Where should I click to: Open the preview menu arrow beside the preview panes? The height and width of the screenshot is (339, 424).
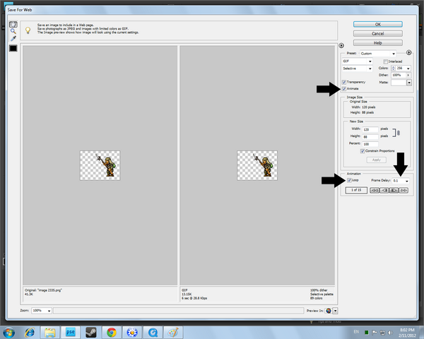point(341,45)
